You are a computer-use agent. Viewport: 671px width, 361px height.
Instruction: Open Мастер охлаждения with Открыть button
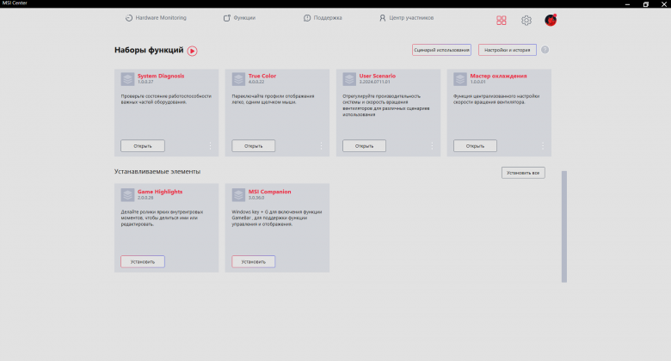pos(475,146)
